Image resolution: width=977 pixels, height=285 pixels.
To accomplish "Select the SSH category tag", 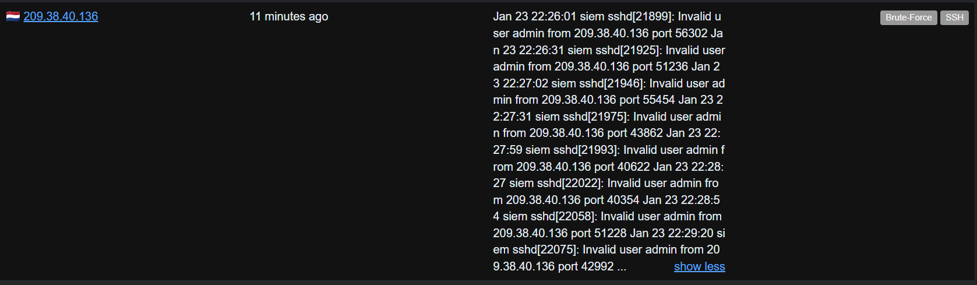I will (954, 17).
